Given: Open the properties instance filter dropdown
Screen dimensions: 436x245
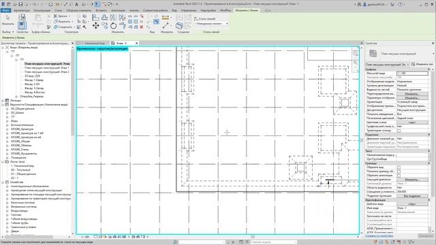Looking at the screenshot, I should 388,65.
